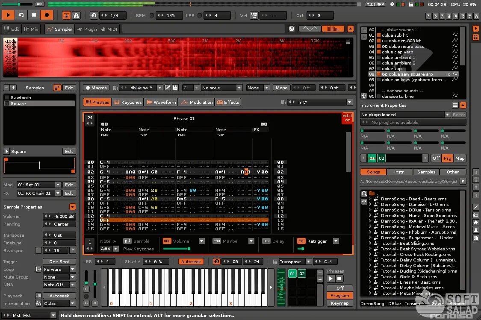Toggle pattern follow icon
This screenshot has width=481, height=320.
[66, 15]
